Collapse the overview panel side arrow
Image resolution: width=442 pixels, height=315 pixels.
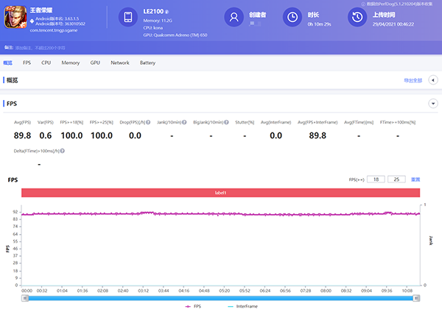point(432,80)
